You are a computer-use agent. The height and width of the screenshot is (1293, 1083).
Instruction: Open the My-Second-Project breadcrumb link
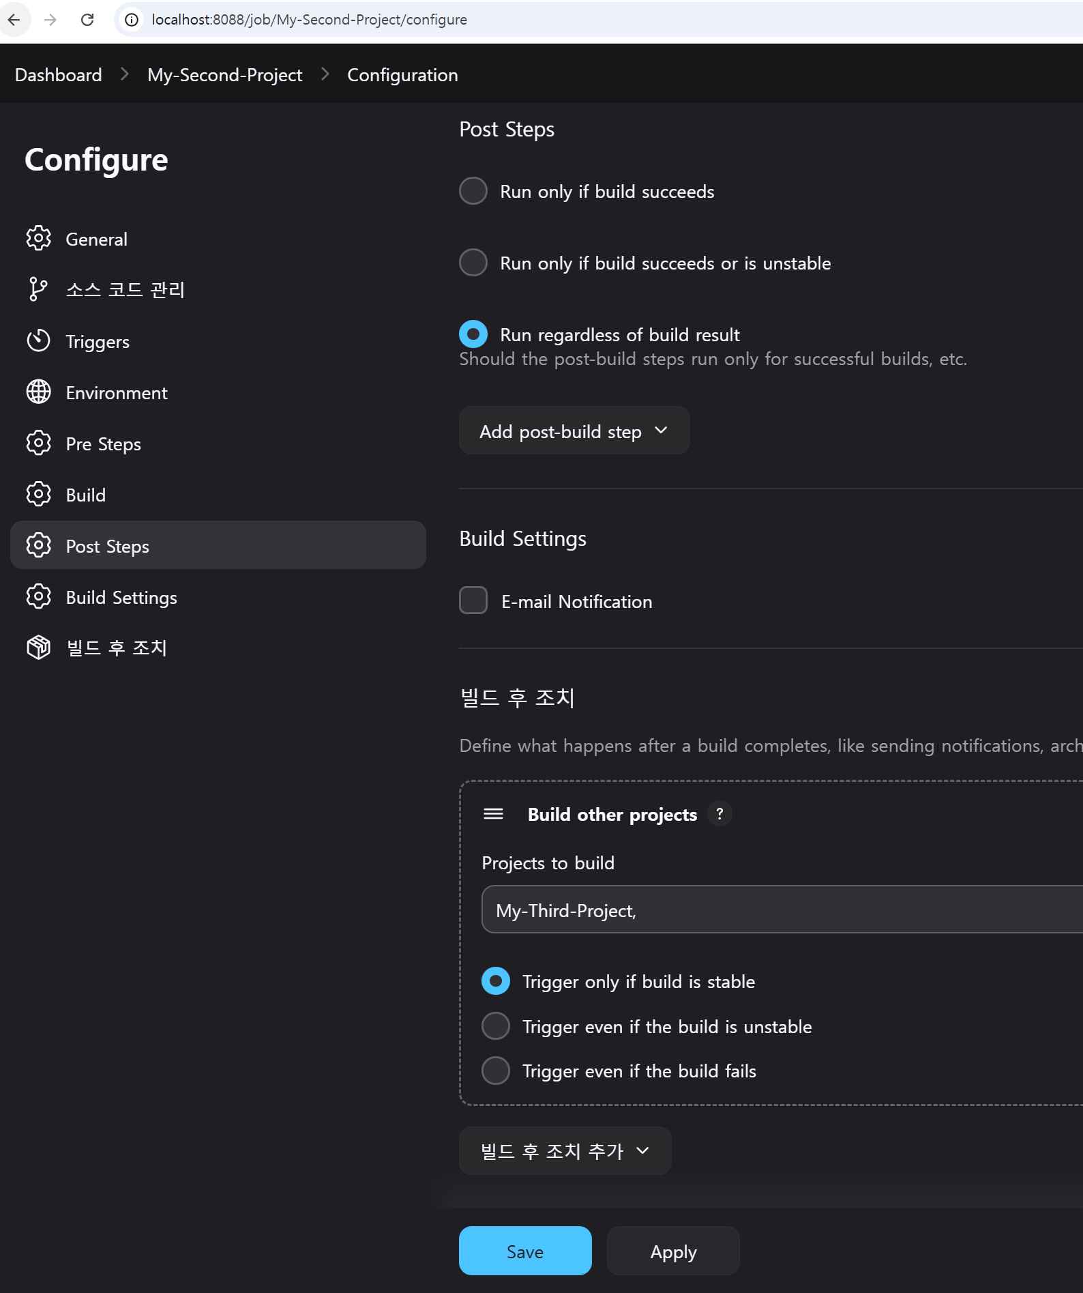click(x=224, y=75)
